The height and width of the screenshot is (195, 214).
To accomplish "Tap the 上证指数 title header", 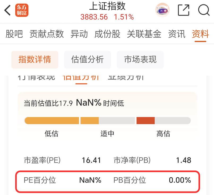I will (x=107, y=6).
